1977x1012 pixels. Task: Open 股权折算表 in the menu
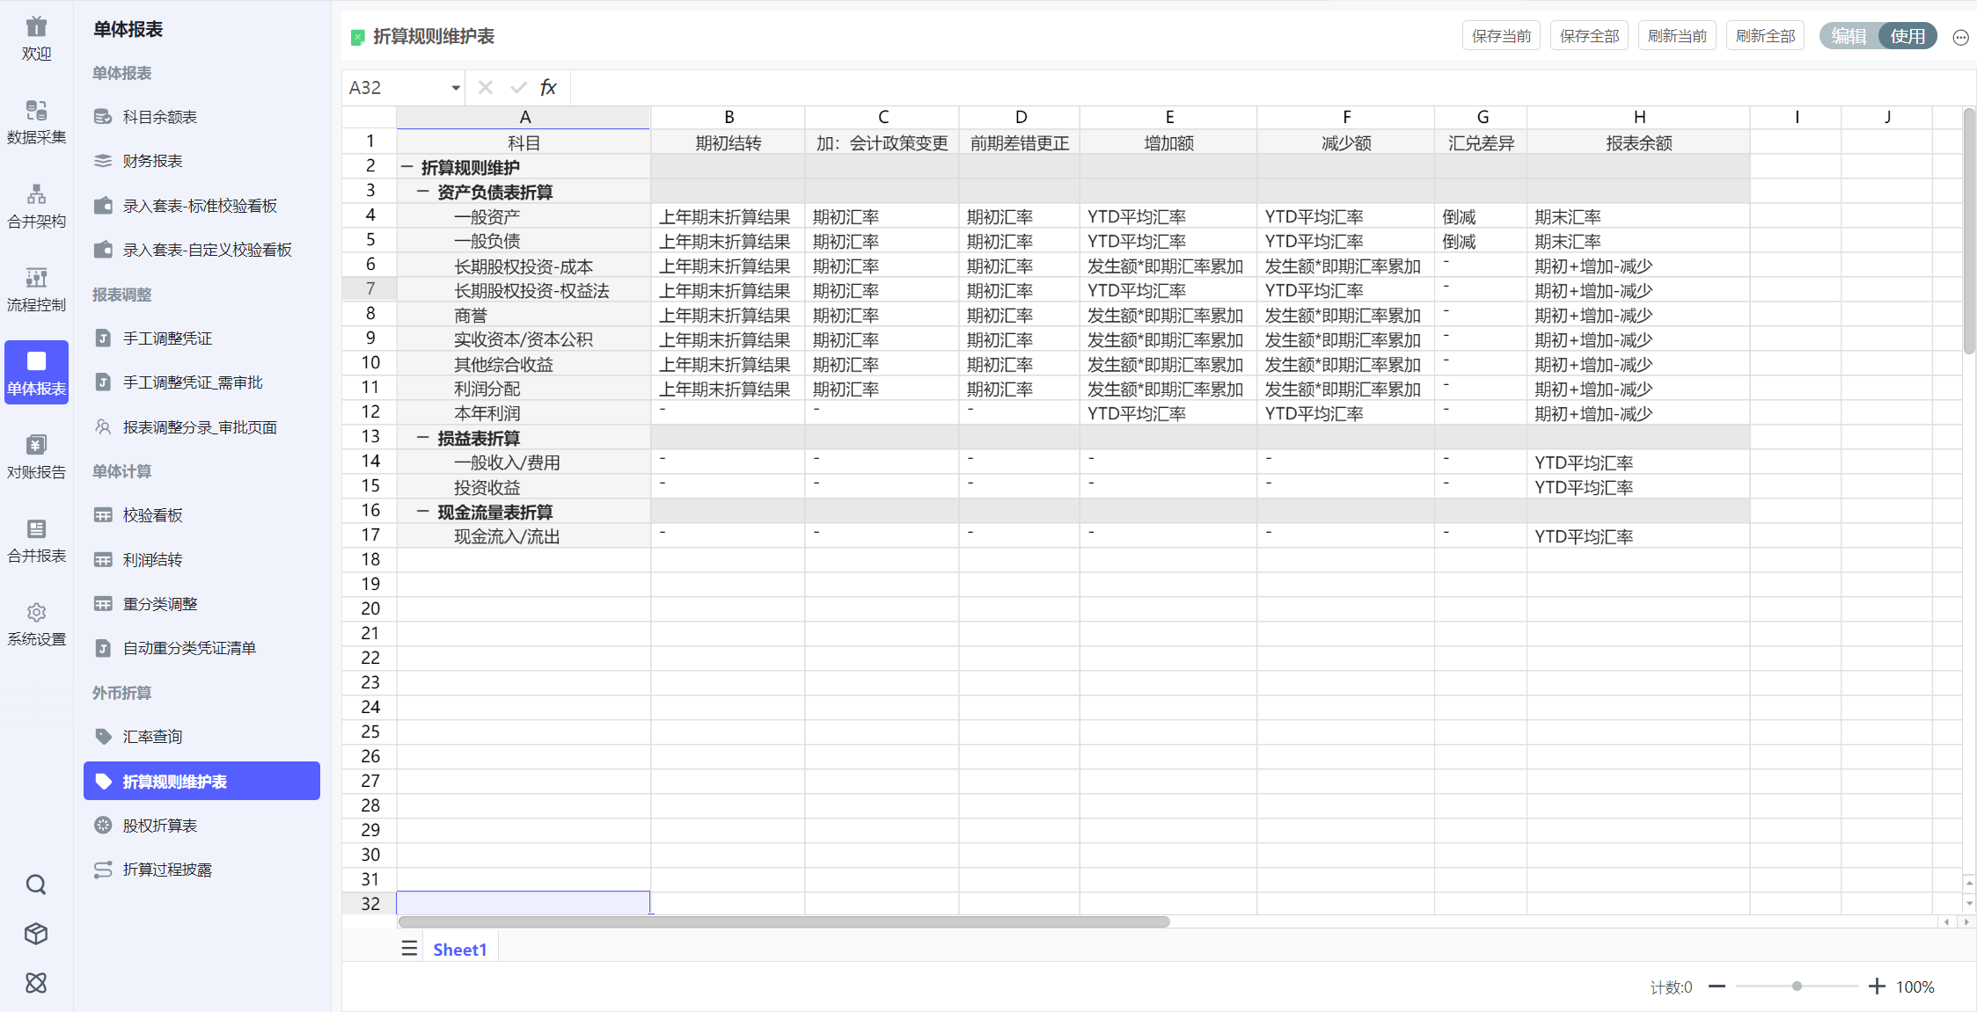(160, 826)
